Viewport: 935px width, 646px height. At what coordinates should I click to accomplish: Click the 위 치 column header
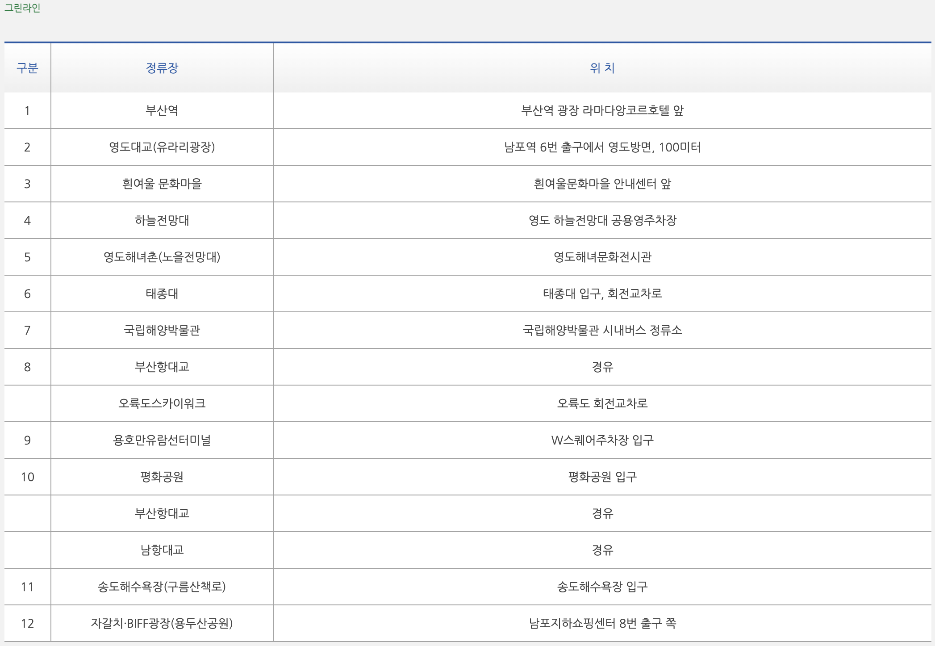click(x=602, y=68)
